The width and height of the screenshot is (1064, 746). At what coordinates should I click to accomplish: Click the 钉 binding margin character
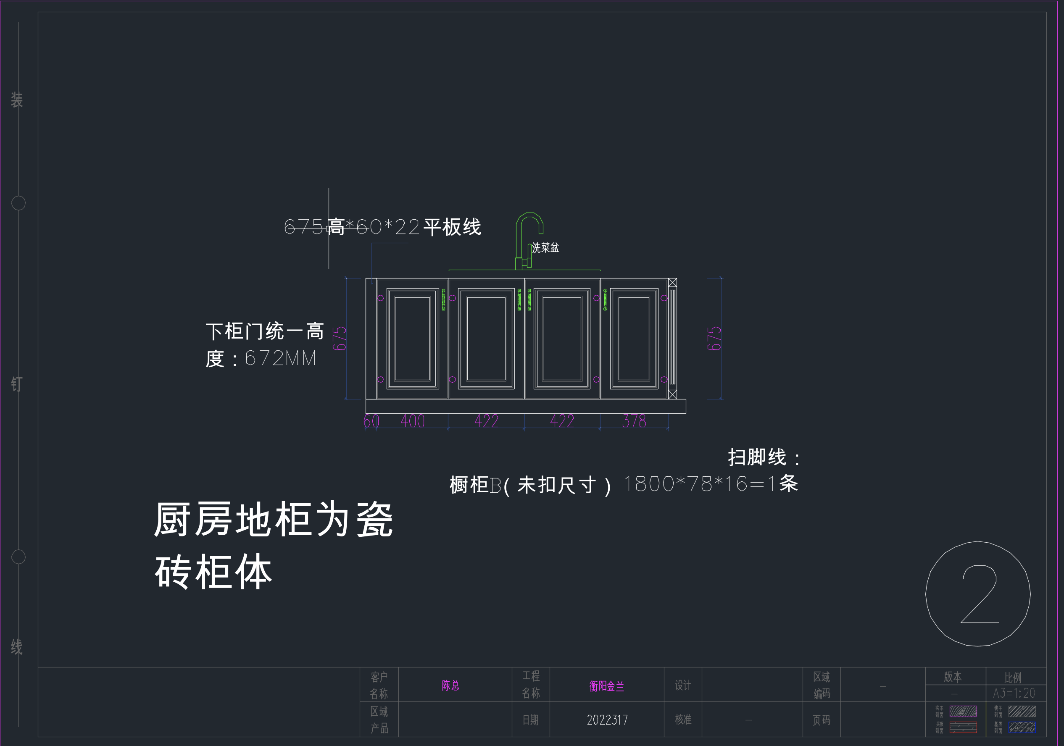17,384
